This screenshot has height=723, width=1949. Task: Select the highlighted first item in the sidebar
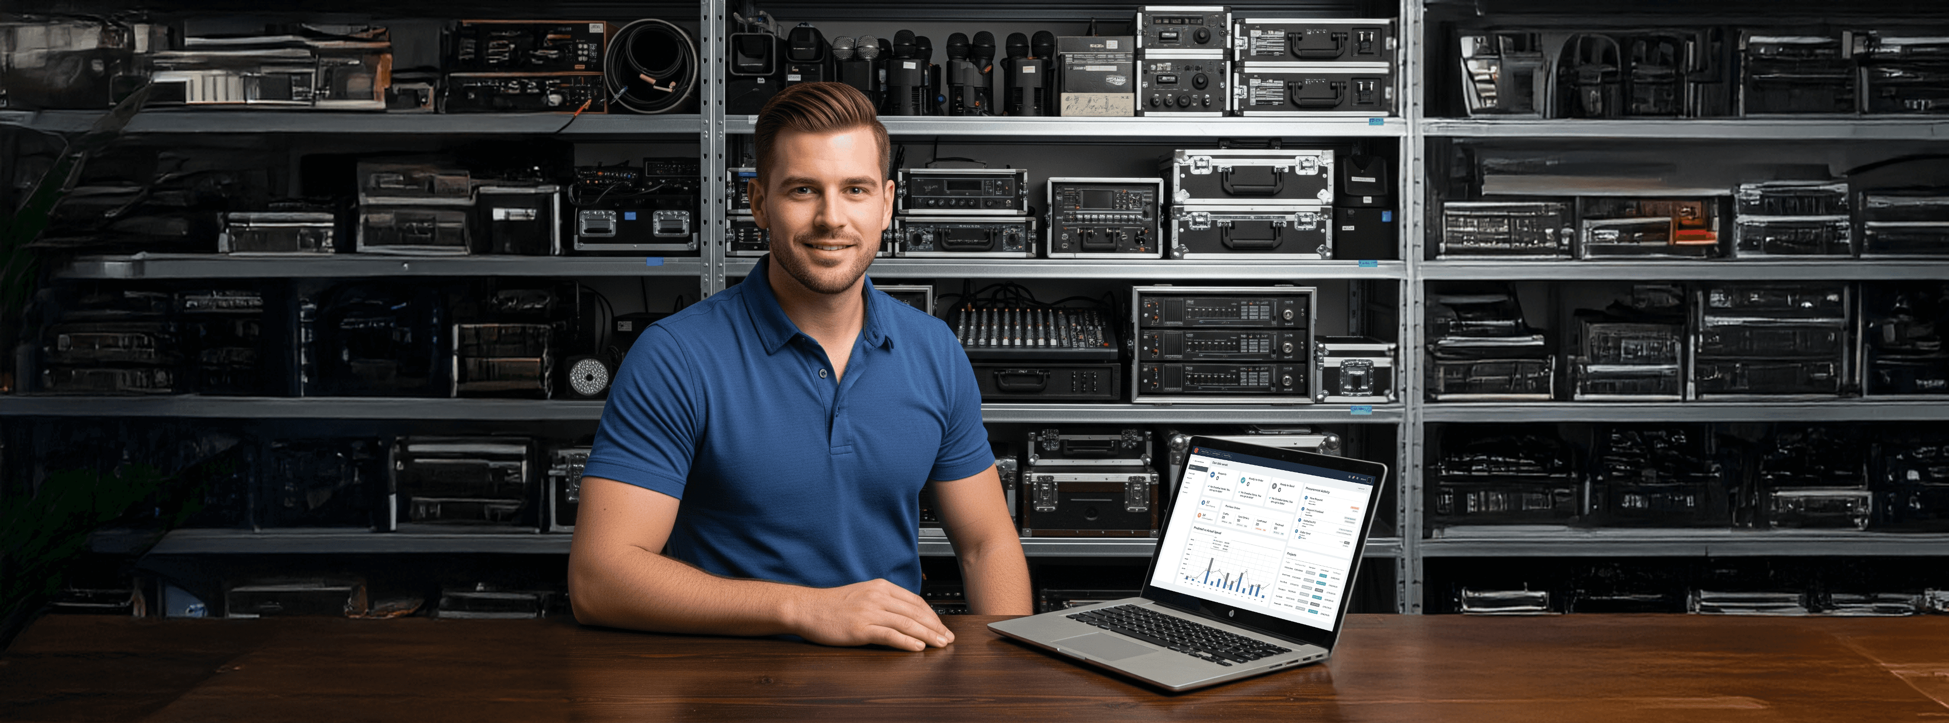(1199, 468)
